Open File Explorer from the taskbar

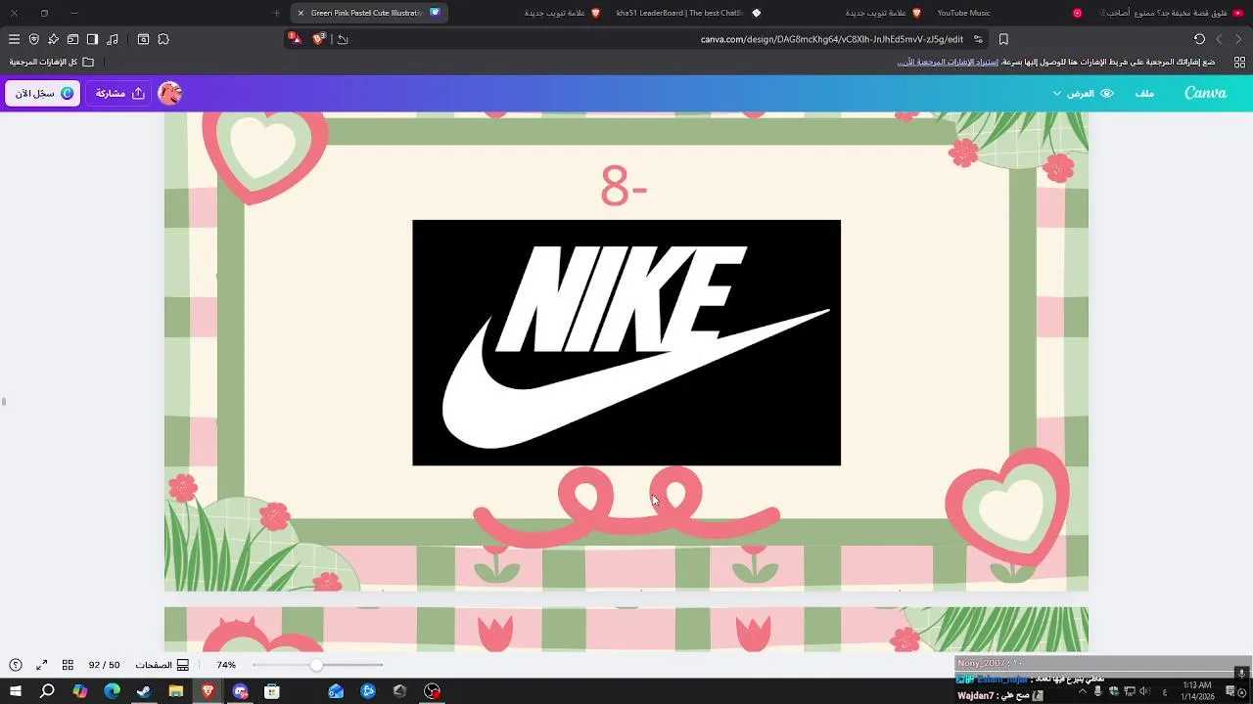click(176, 691)
